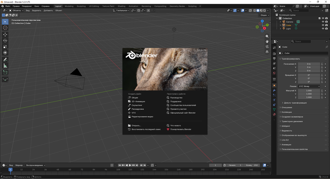Image resolution: width=330 pixels, height=179 pixels.
Task: Switch to the Geometry Nodes workspace tab
Action: click(x=177, y=6)
